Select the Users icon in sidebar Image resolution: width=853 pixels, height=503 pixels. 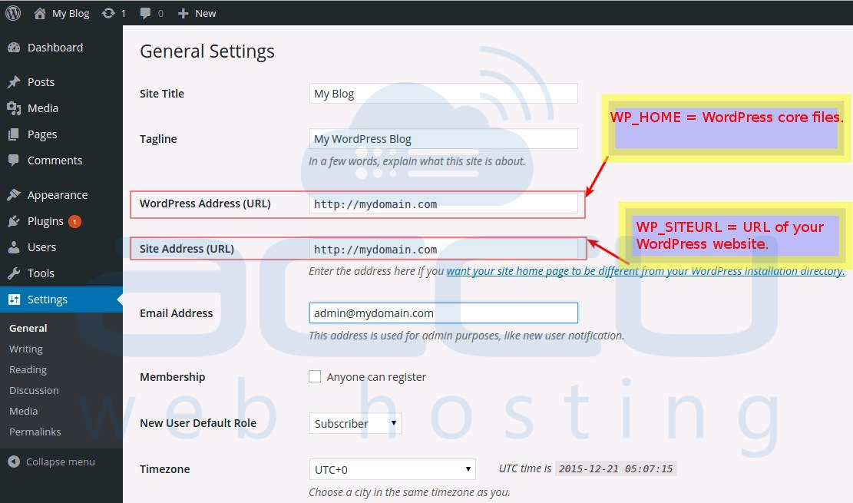point(17,247)
